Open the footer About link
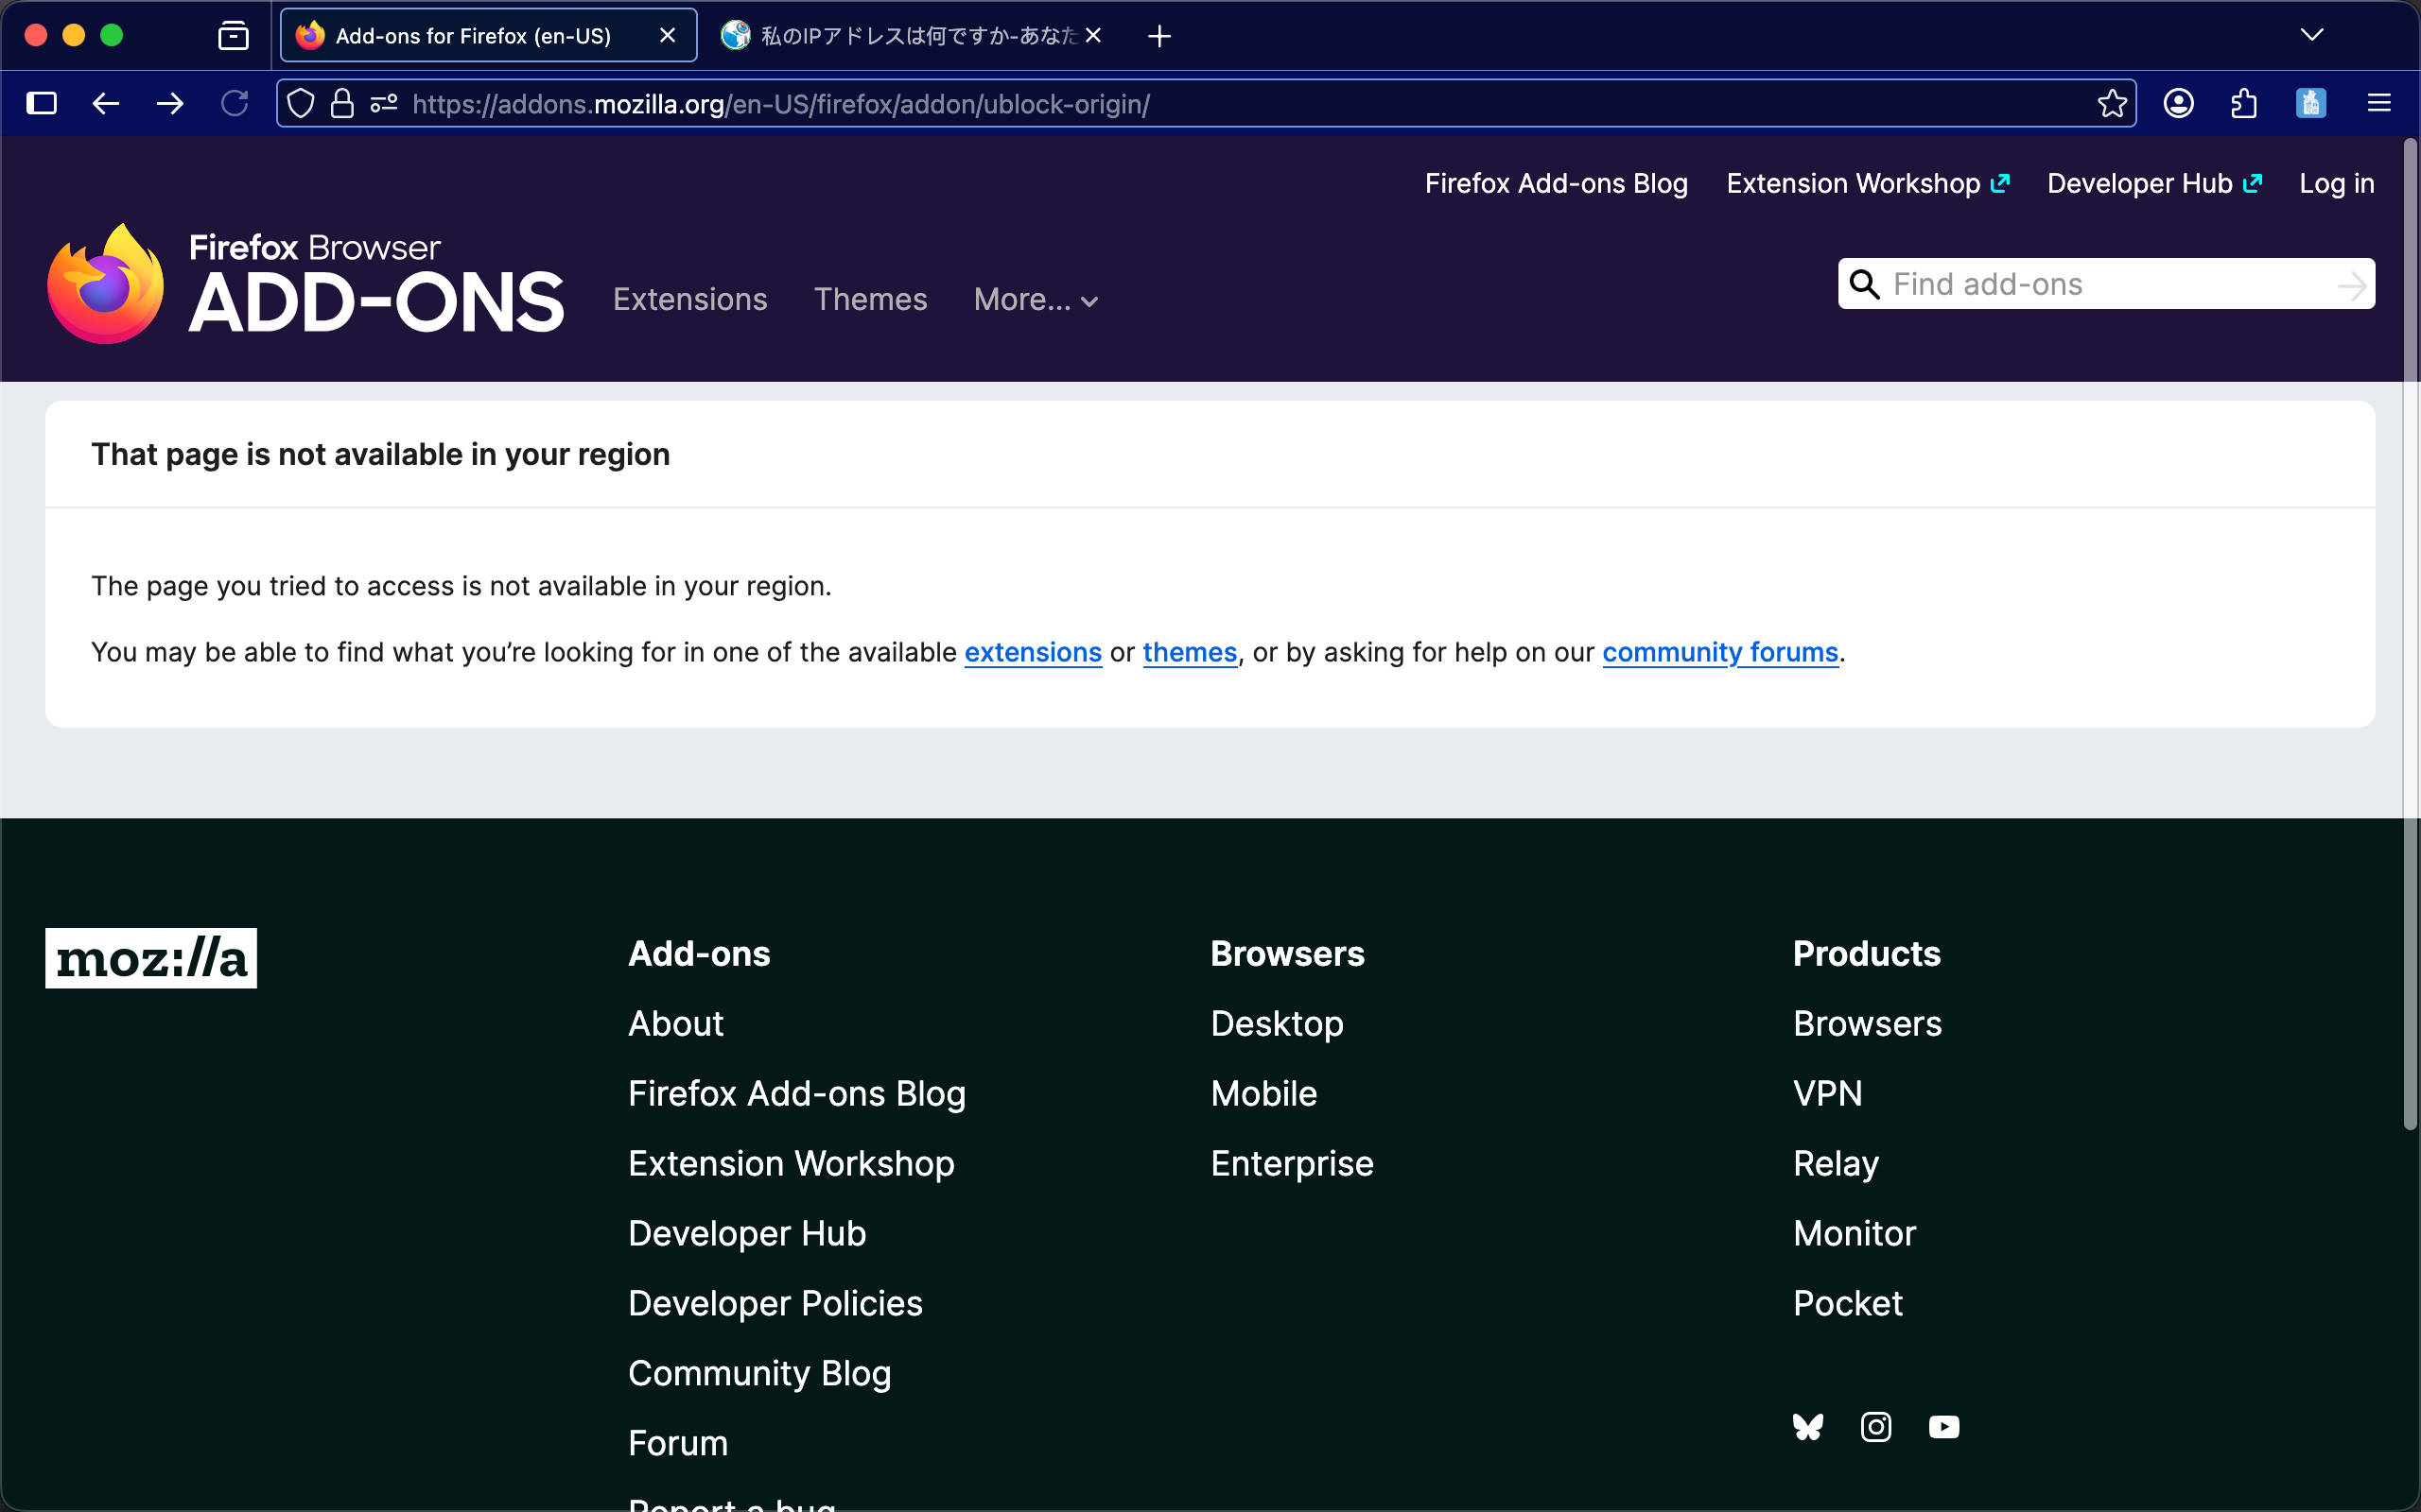 click(675, 1024)
